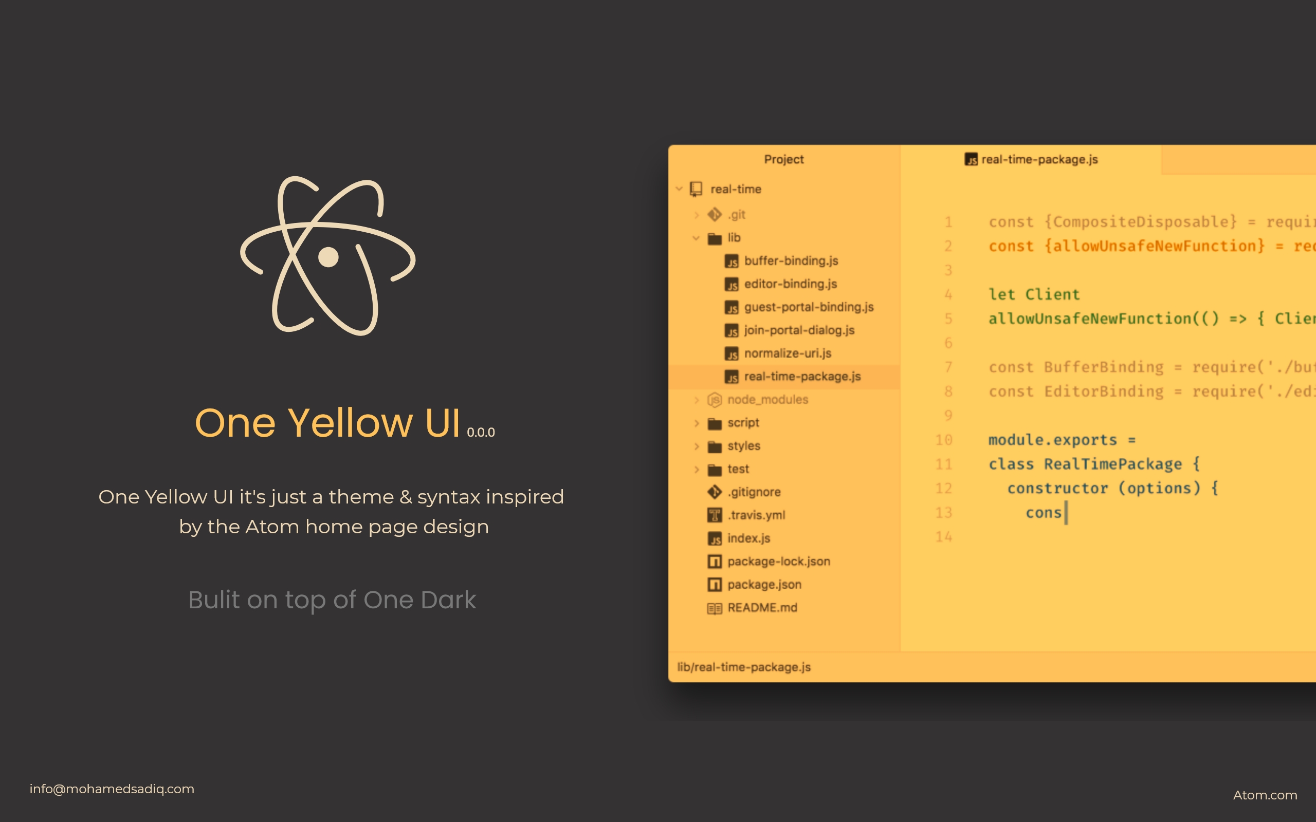This screenshot has width=1316, height=822.
Task: Expand the styles folder chevron
Action: 696,446
